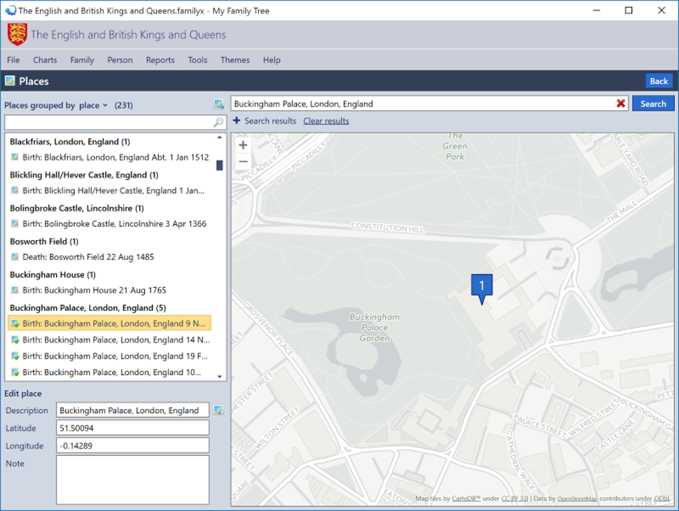The width and height of the screenshot is (679, 511).
Task: Click icon for Bosworth Field death entry
Action: 15,257
